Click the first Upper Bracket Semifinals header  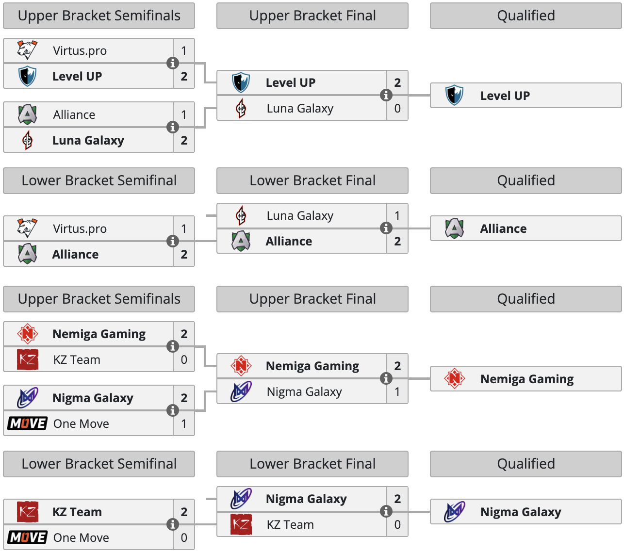point(99,16)
